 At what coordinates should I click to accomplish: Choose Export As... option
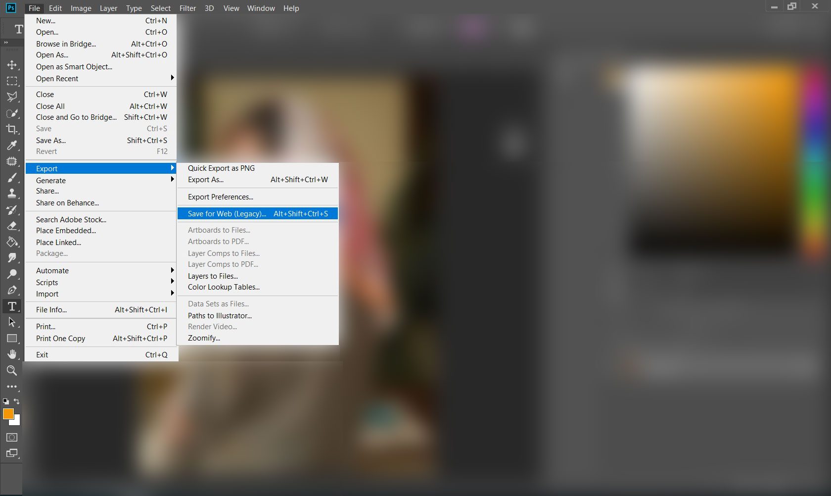(258, 179)
